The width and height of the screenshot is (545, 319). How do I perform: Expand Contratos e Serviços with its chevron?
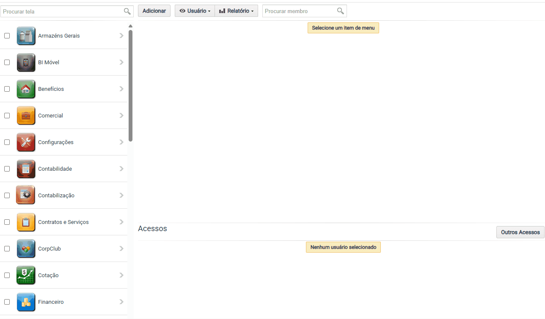(121, 222)
